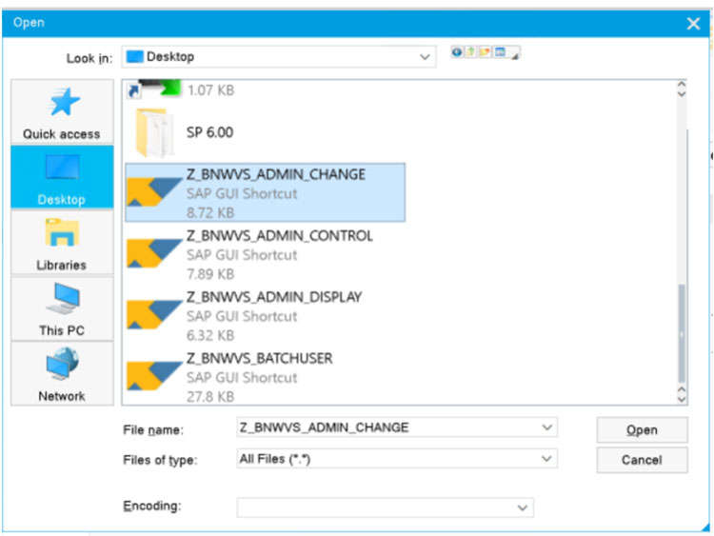Create a new folder via toolbar icon
Image resolution: width=714 pixels, height=536 pixels.
tap(486, 53)
